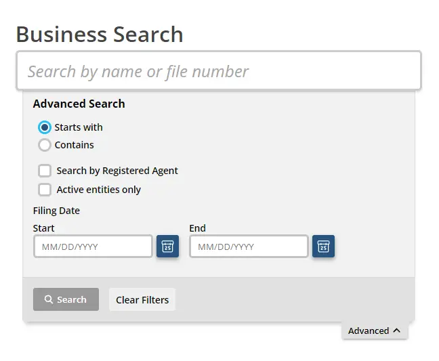Click the magnifying glass icon in Search button
Viewport: 439px width, 361px height.
click(48, 299)
